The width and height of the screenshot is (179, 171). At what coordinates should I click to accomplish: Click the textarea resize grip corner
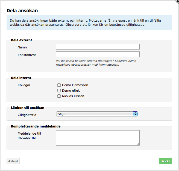(138, 144)
